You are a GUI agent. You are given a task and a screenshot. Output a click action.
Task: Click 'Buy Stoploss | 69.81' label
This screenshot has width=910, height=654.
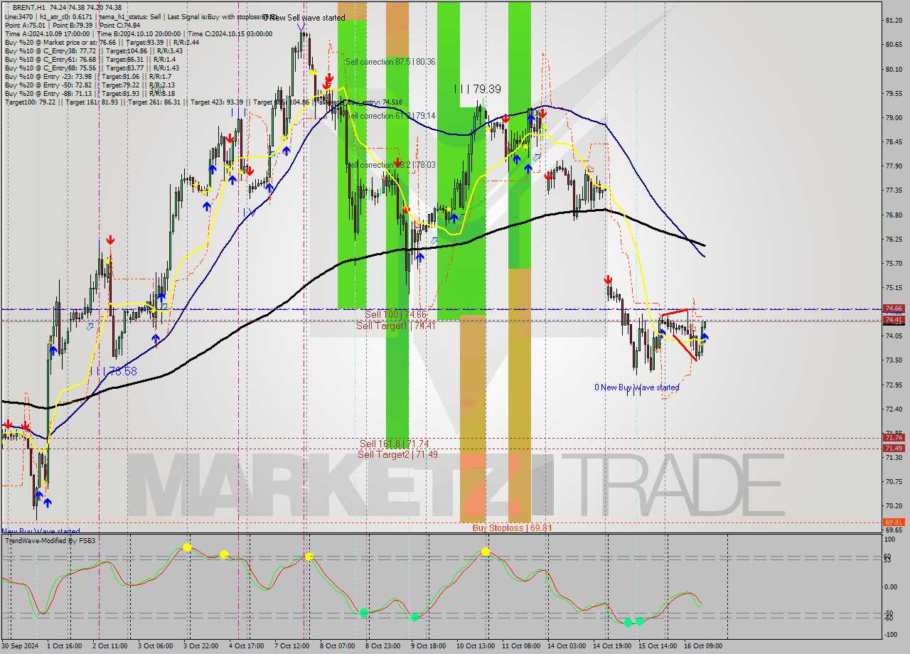(x=512, y=528)
